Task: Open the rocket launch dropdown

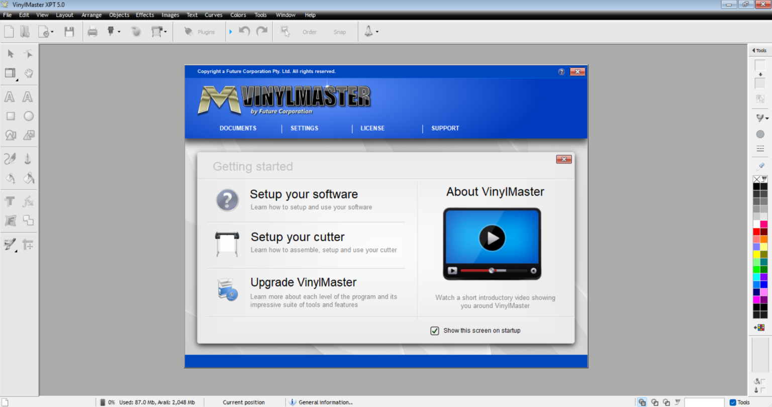Action: tap(377, 32)
